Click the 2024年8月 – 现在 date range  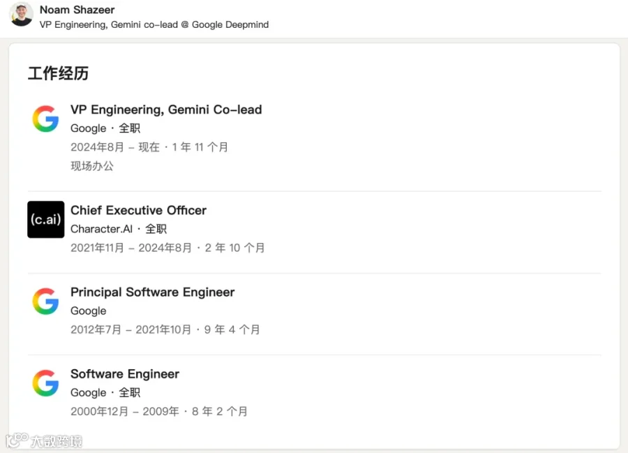[x=115, y=147]
